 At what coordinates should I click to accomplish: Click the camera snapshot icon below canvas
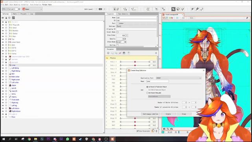pos(164,129)
